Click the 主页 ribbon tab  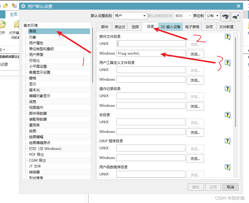pos(13,14)
